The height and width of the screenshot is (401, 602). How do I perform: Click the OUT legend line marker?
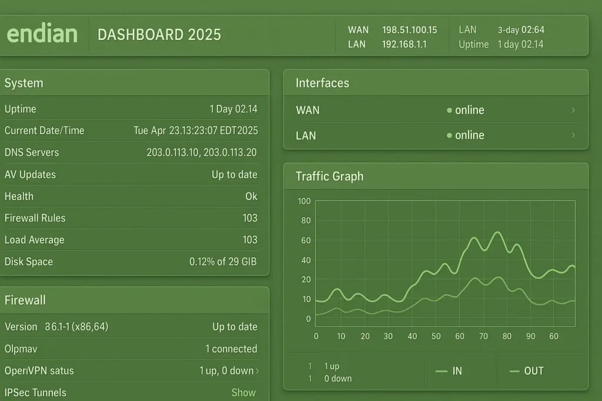tap(514, 371)
